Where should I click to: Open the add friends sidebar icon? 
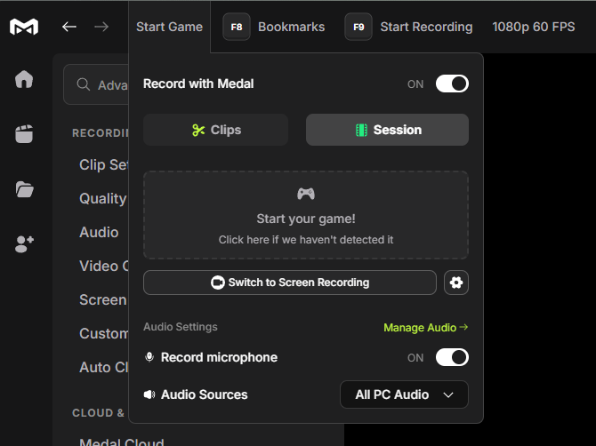pyautogui.click(x=24, y=244)
